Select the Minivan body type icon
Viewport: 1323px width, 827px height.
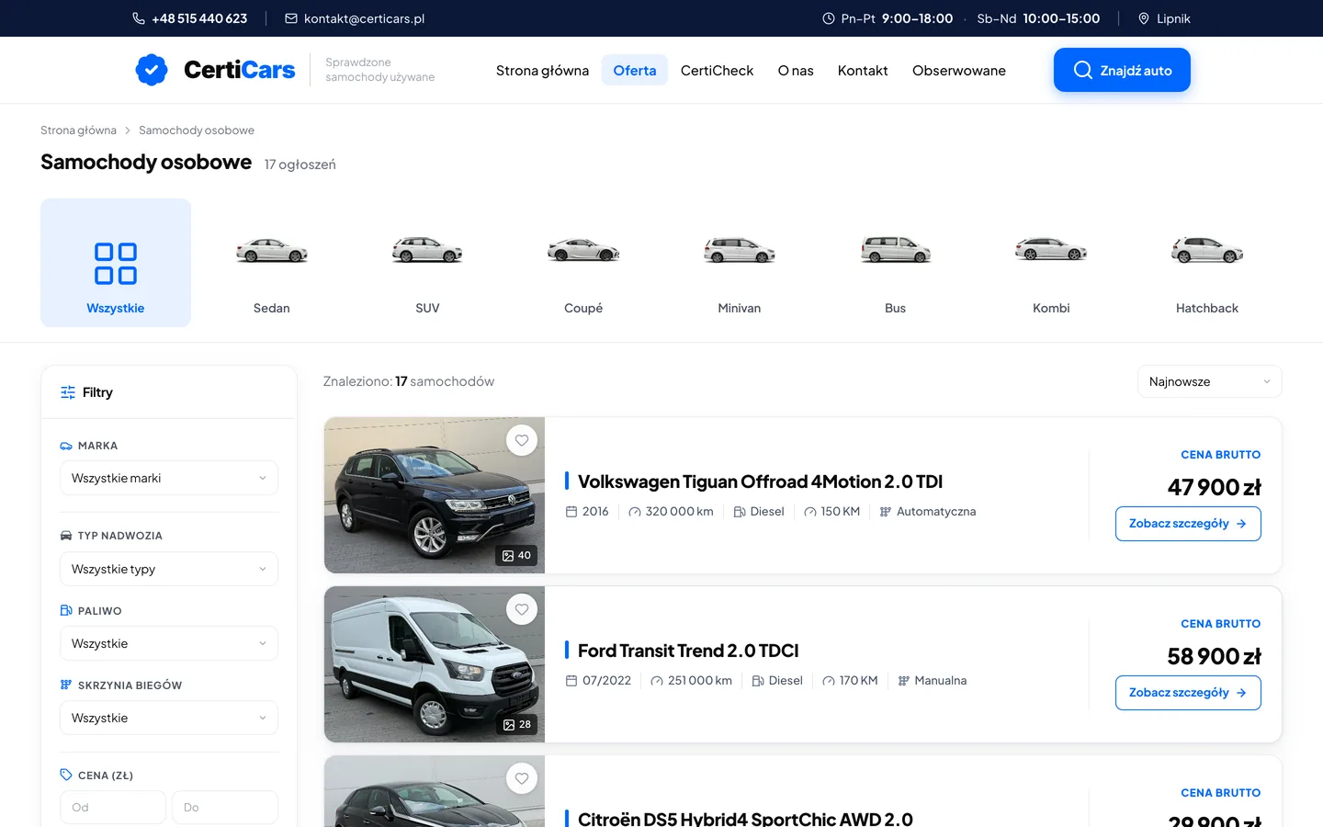click(740, 250)
